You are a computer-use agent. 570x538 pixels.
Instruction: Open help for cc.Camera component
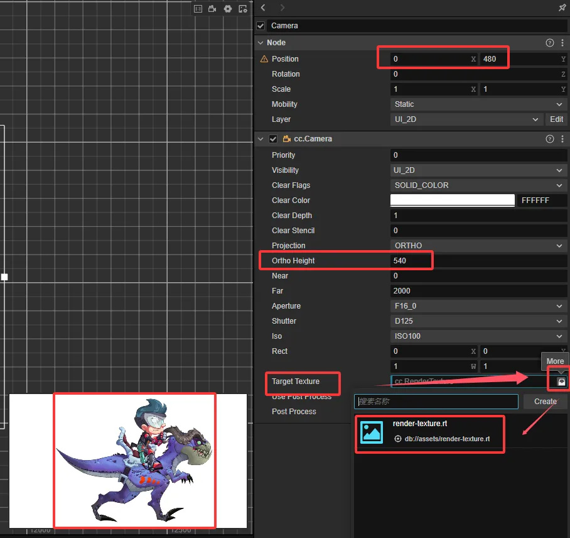[550, 139]
